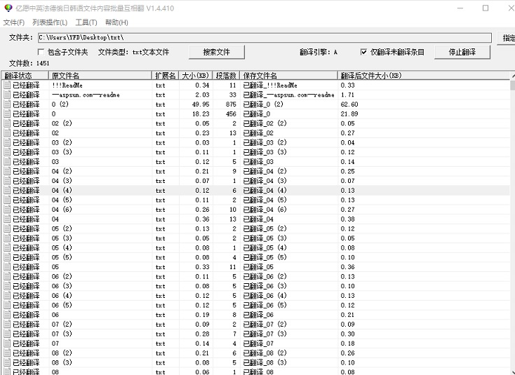
Task: Click the file icon of the 05 (5) row
Action: point(7,257)
